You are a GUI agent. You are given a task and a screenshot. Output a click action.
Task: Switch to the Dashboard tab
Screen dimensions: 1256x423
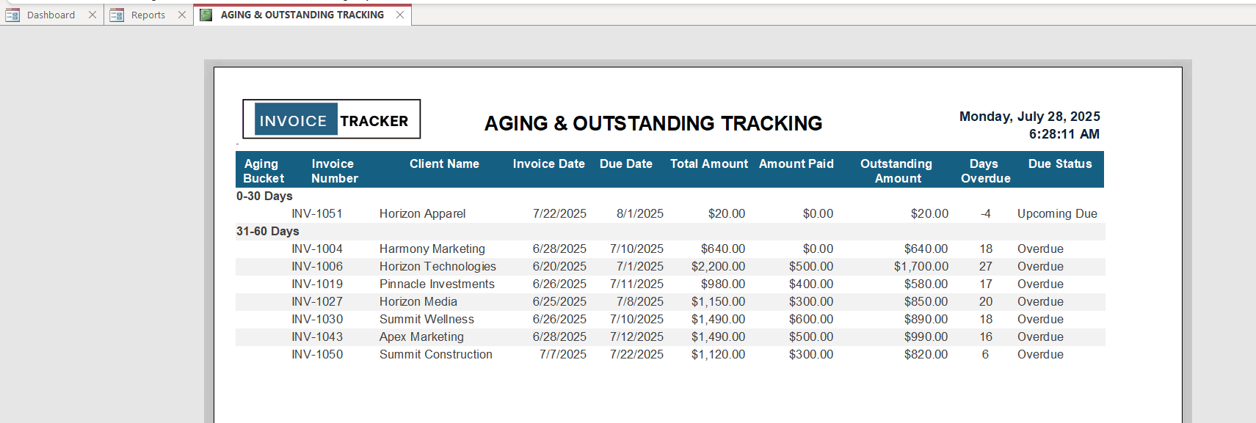pos(51,15)
